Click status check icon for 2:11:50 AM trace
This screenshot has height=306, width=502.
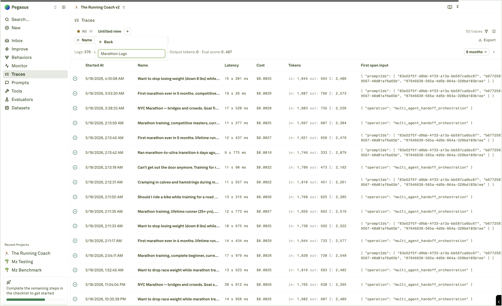point(75,197)
